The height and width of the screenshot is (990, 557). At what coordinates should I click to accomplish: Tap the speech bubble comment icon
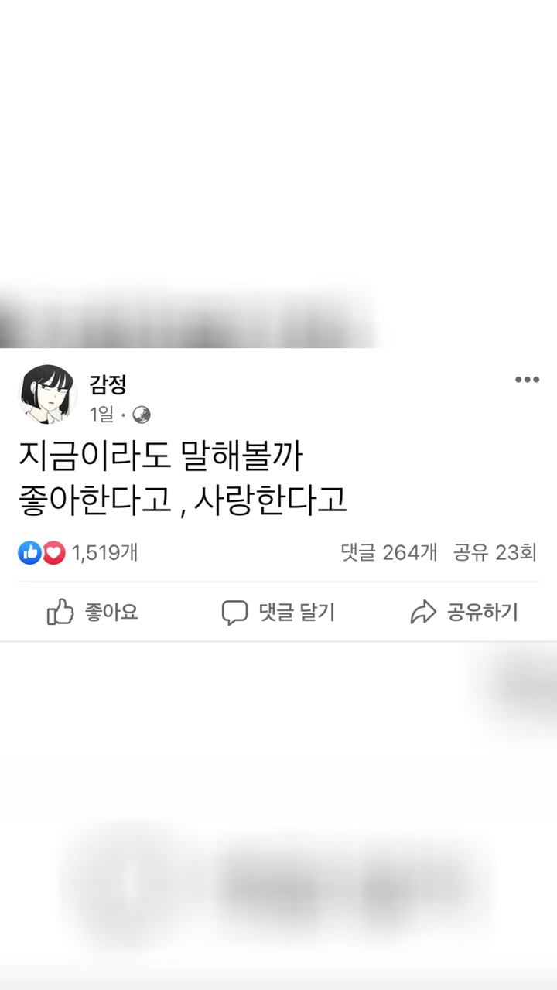click(234, 613)
